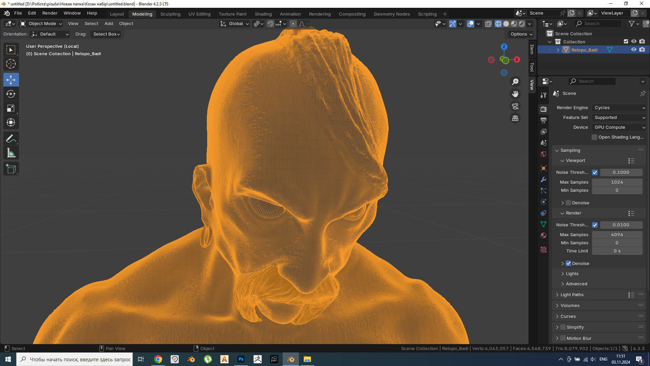Click the 3D Cursor tool
The height and width of the screenshot is (366, 650).
click(x=11, y=64)
